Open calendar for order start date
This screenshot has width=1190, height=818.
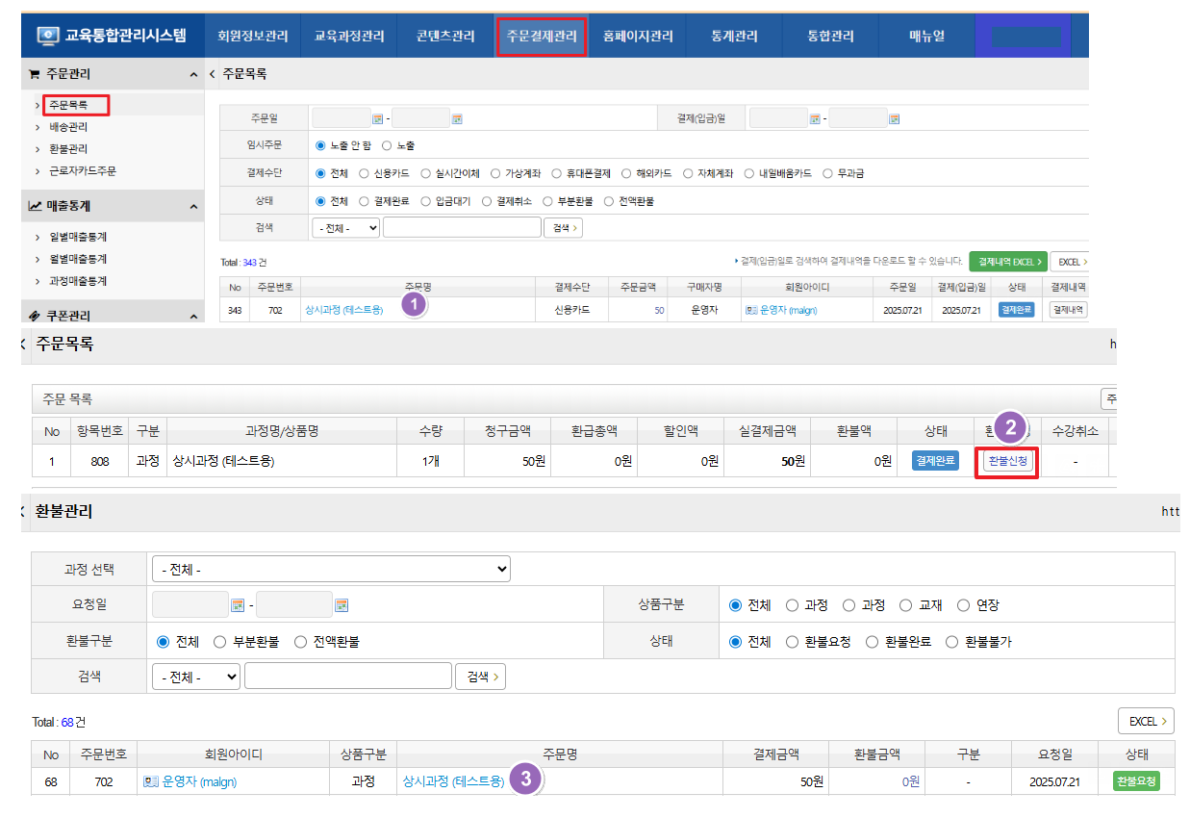point(377,119)
